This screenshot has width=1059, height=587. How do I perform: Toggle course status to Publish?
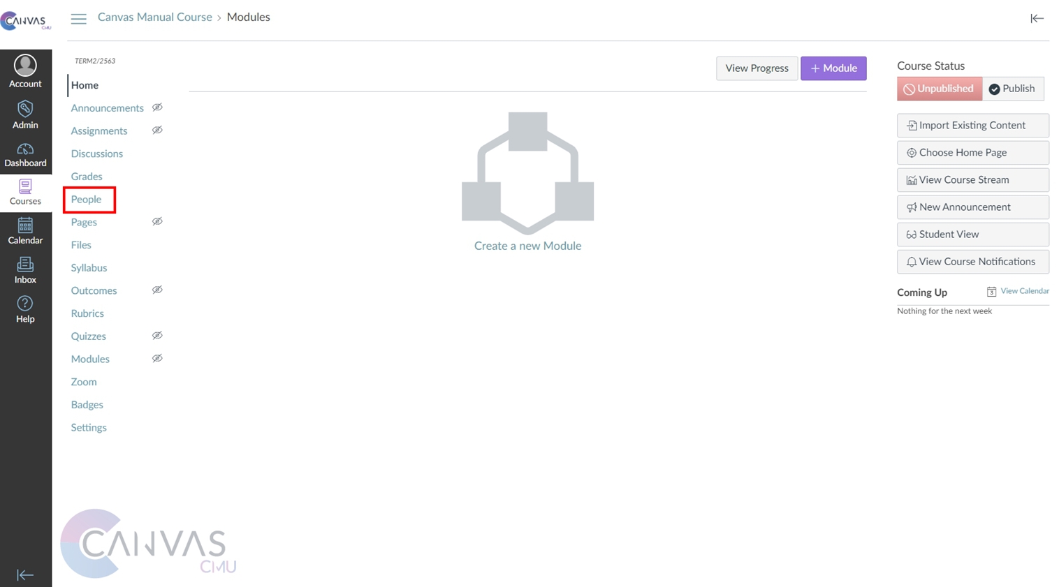[1012, 89]
